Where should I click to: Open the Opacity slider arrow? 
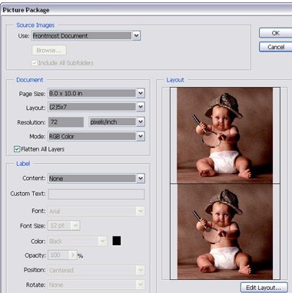[73, 255]
